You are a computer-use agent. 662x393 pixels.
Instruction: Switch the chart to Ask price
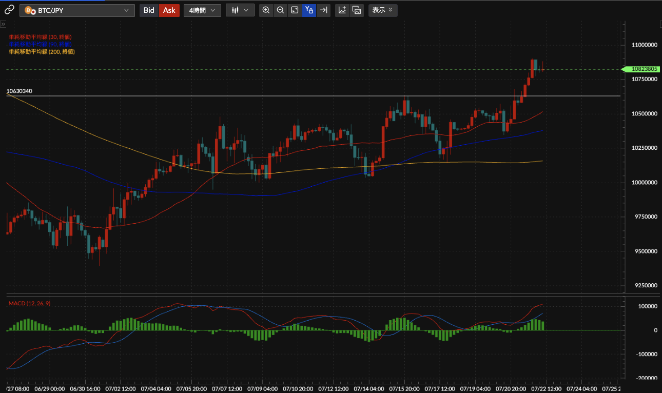click(x=169, y=10)
